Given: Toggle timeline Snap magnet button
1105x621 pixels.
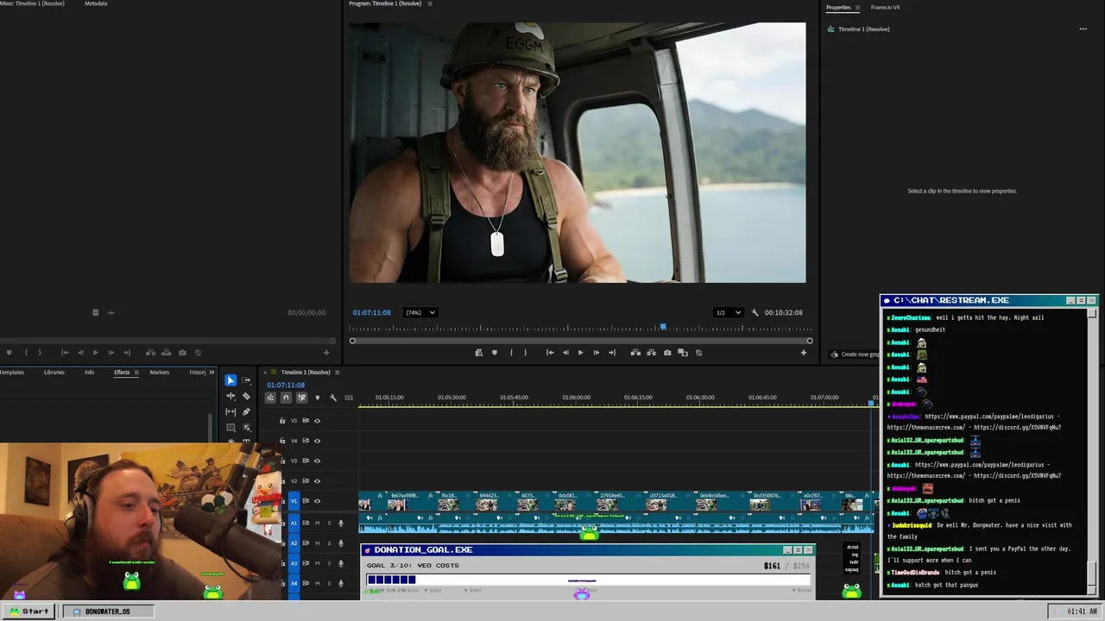Looking at the screenshot, I should click(286, 398).
